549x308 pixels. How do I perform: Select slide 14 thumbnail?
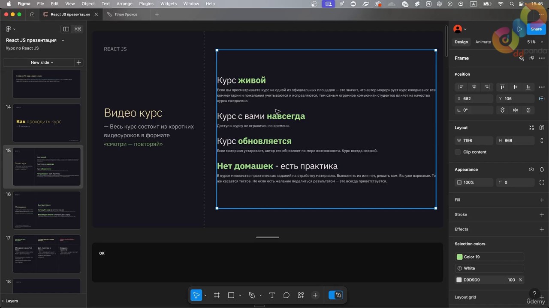click(x=47, y=123)
